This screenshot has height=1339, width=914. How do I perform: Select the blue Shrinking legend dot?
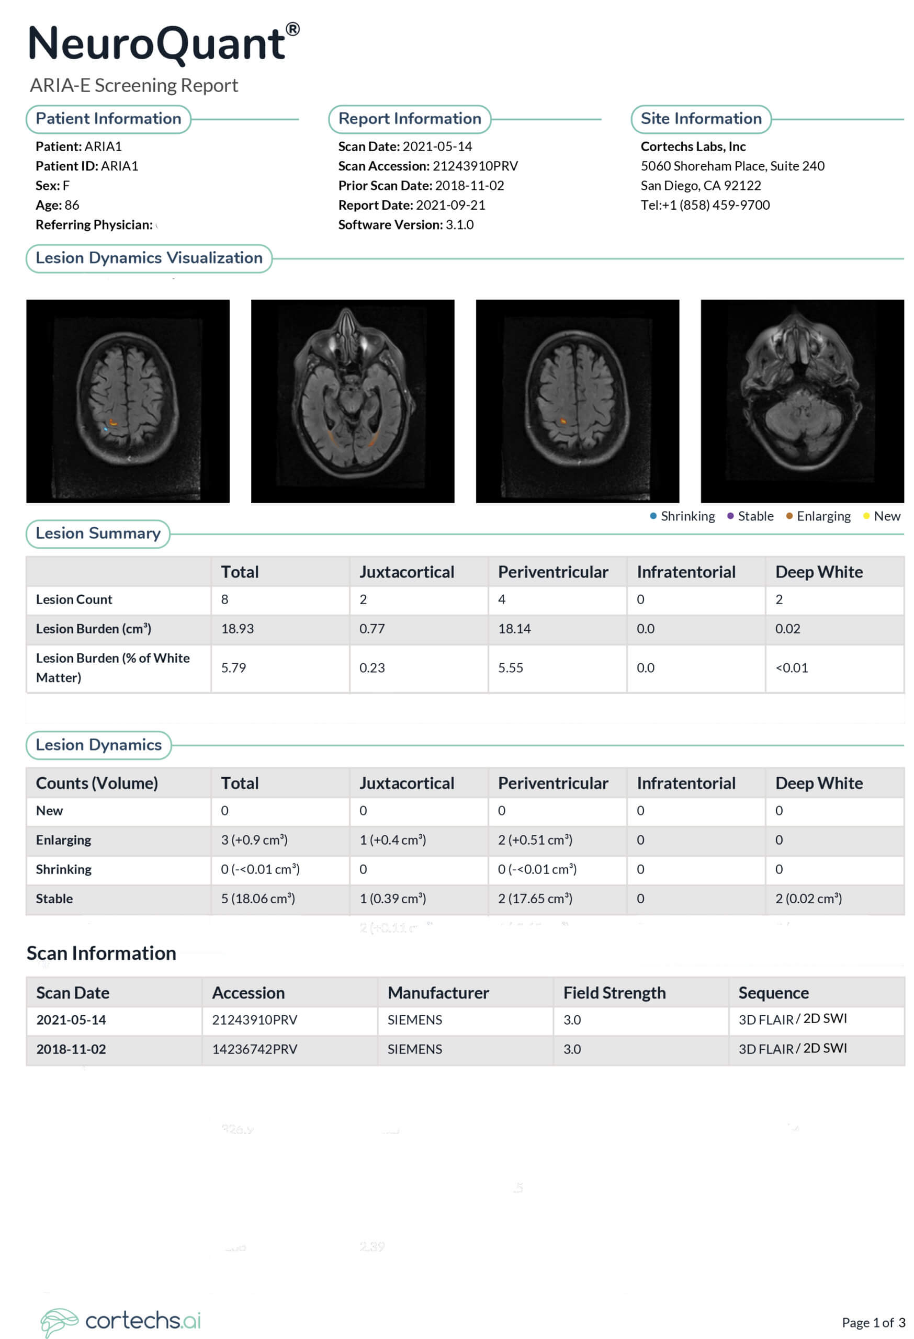pyautogui.click(x=653, y=516)
